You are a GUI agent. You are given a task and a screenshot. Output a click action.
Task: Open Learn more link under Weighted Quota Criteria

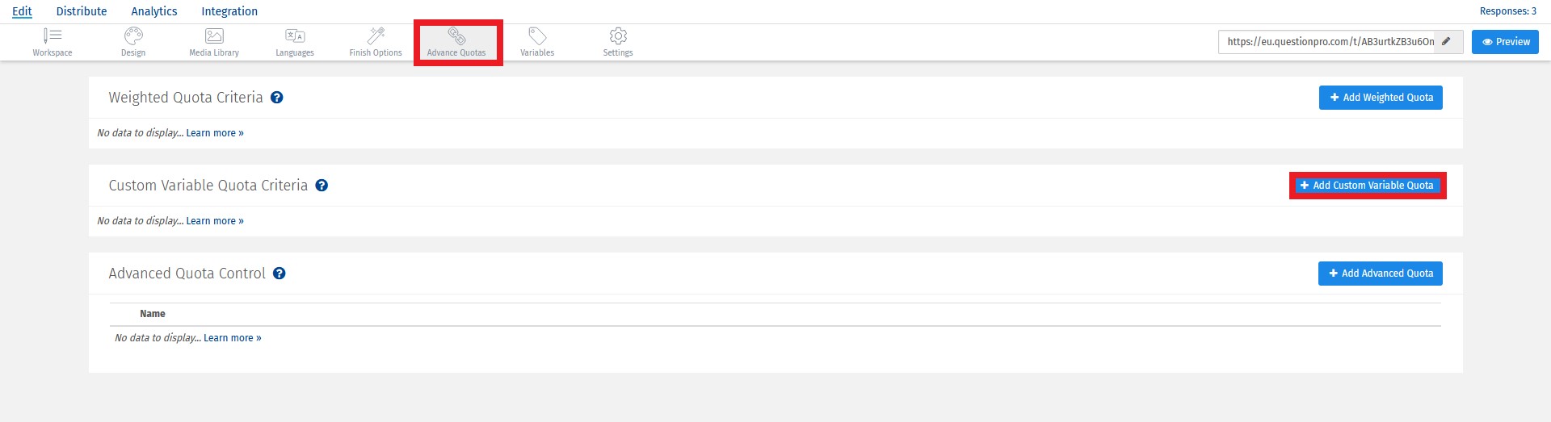click(x=215, y=133)
